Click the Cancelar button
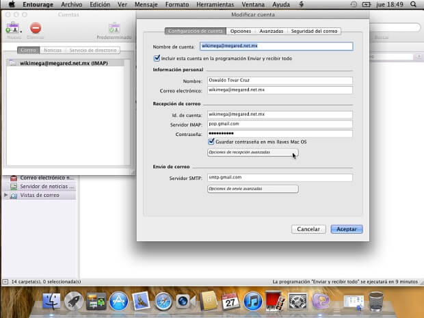 308,229
